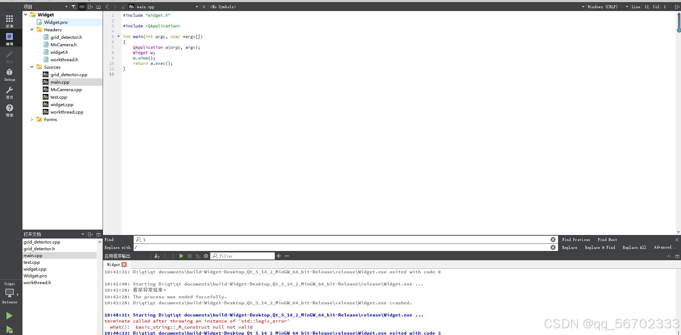Start debugging with the debug-run icon
Viewport: 681px width, 335px height.
point(9,330)
